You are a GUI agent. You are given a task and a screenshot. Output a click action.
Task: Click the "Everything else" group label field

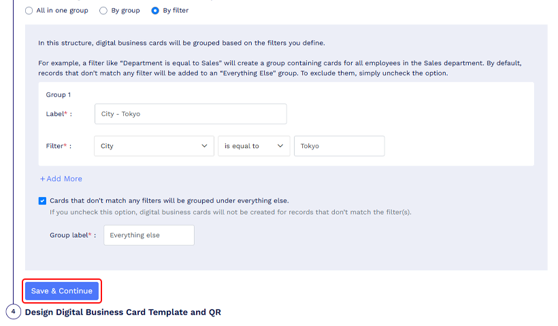pos(149,235)
